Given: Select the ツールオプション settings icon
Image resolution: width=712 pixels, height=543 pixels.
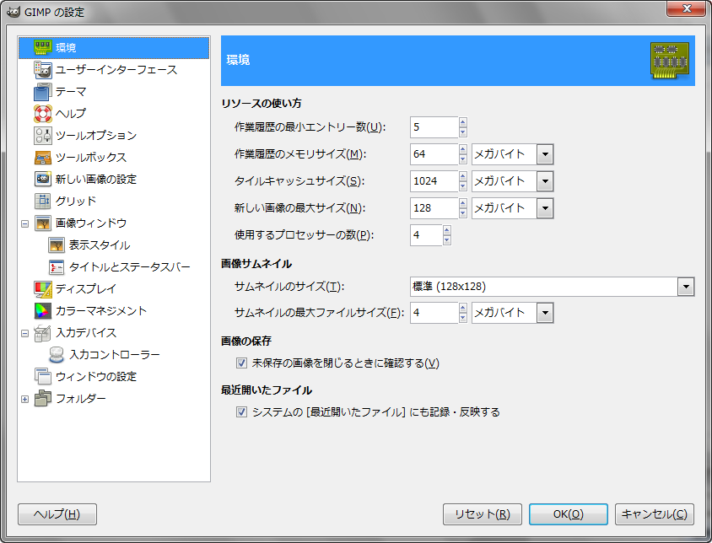Looking at the screenshot, I should (44, 136).
